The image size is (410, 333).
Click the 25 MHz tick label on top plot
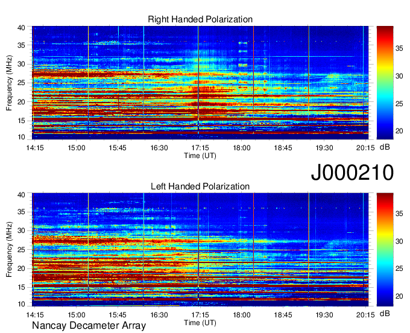[21, 83]
